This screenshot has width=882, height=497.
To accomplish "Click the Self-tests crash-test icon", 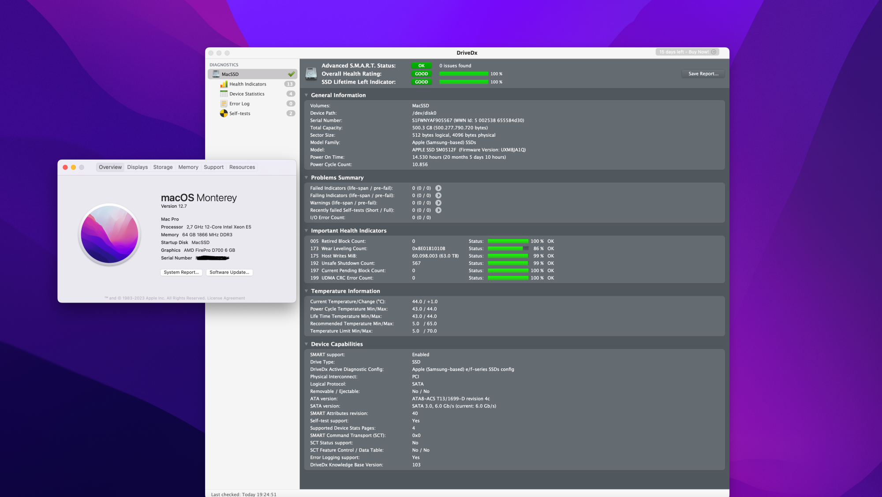I will tap(224, 113).
